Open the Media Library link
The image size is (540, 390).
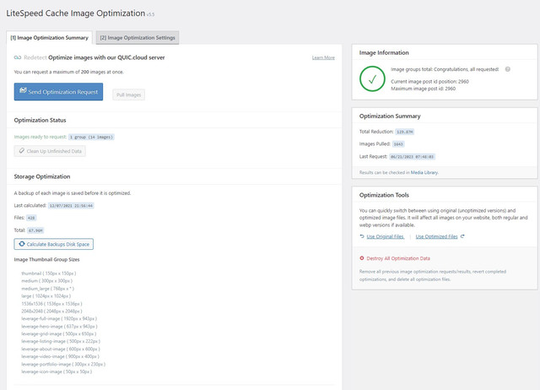coord(424,172)
